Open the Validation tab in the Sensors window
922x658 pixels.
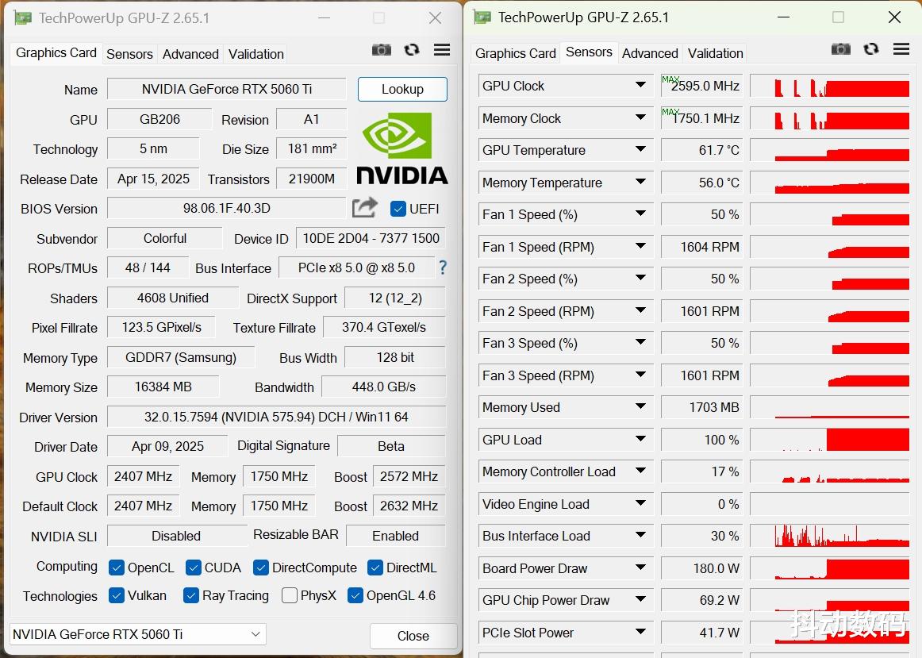[x=715, y=53]
